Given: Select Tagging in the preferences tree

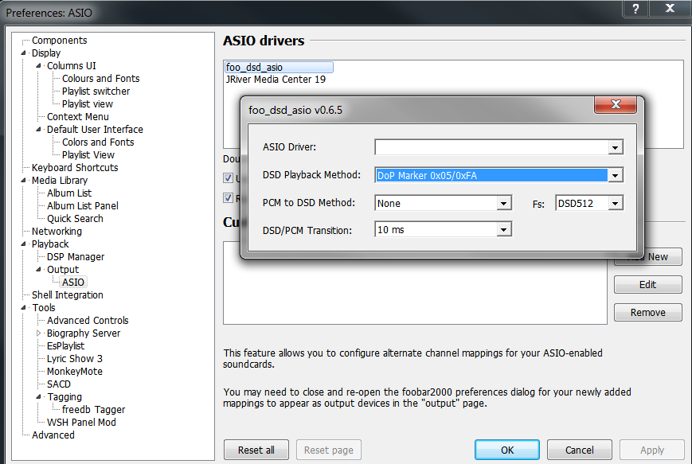Looking at the screenshot, I should pos(65,397).
